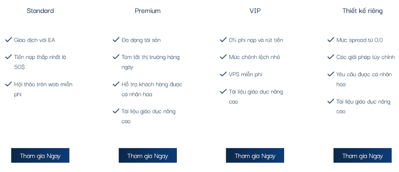The height and width of the screenshot is (172, 399).
Task: Select the Standard plan heading
Action: [x=40, y=11]
